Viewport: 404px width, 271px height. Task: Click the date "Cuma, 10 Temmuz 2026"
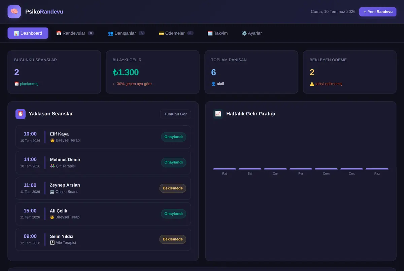click(x=333, y=12)
